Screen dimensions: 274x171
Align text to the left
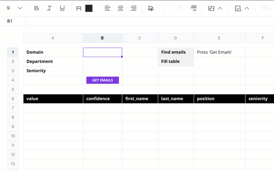[x=108, y=8]
